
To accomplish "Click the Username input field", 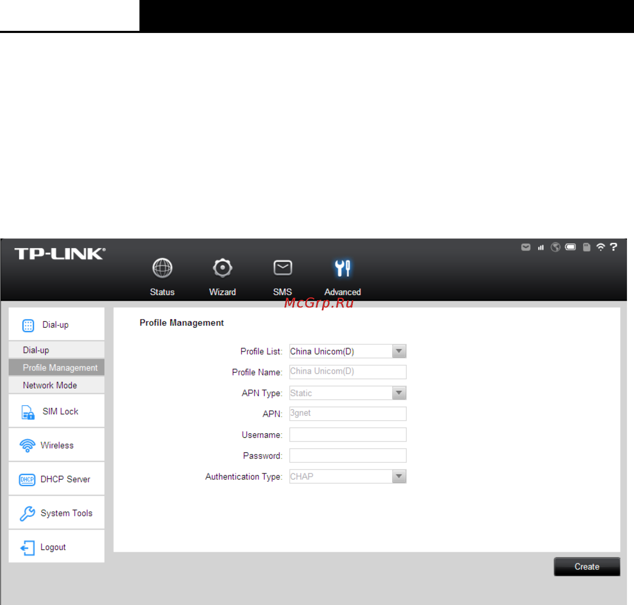I will (348, 435).
